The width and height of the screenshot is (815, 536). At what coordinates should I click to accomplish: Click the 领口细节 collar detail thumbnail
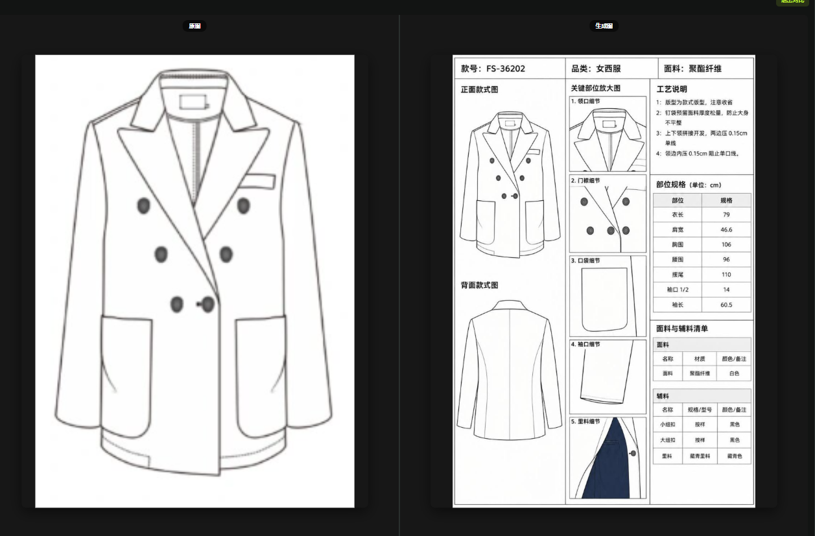pyautogui.click(x=608, y=134)
